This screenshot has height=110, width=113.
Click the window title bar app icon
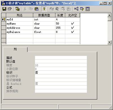tap(3, 3)
